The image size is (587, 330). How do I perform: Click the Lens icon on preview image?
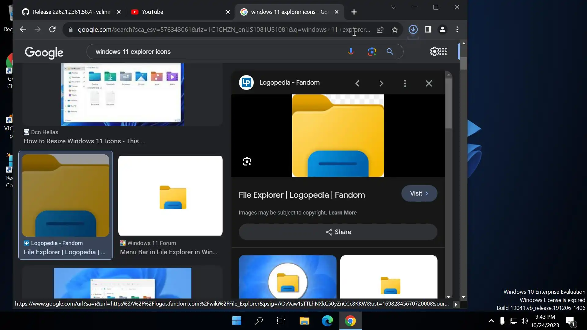pos(247,161)
